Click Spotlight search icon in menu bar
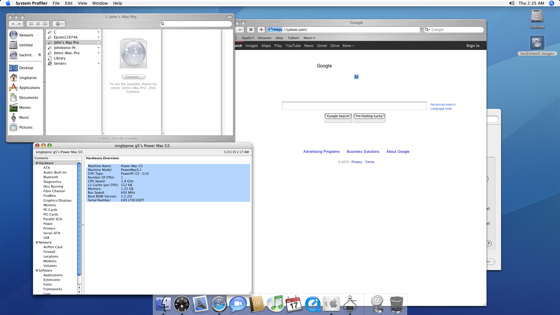The width and height of the screenshot is (560, 315). click(x=551, y=3)
